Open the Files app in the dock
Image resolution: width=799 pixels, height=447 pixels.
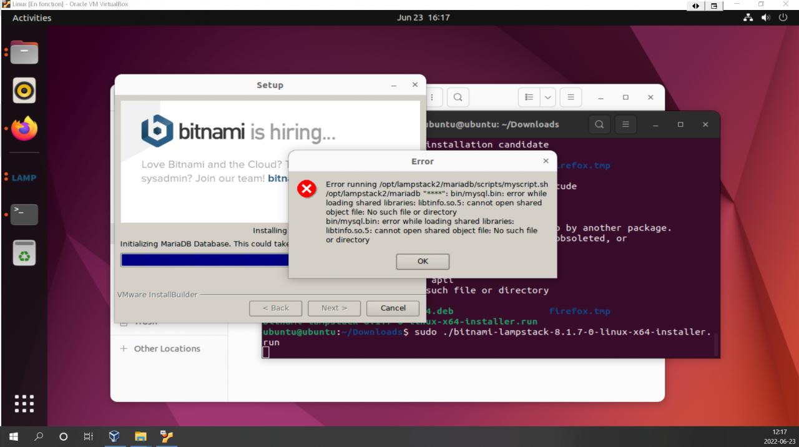(x=24, y=52)
